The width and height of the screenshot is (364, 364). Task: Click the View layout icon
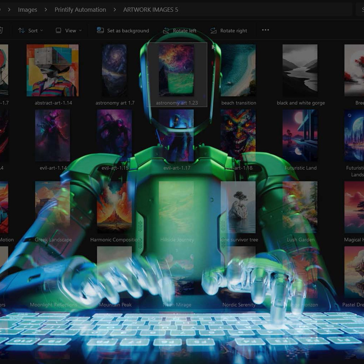(x=59, y=31)
